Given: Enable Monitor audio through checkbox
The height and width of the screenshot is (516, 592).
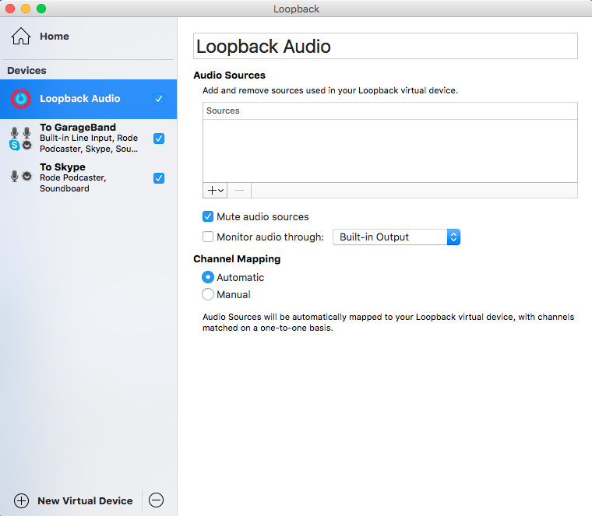Looking at the screenshot, I should (208, 237).
